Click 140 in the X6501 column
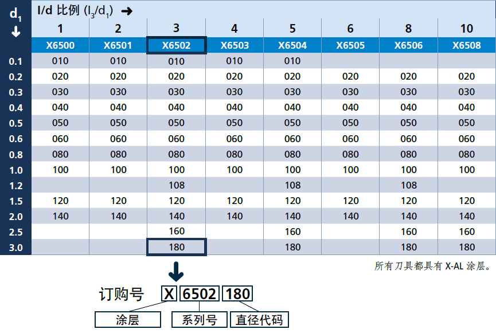This screenshot has height=333, width=496. (x=118, y=216)
